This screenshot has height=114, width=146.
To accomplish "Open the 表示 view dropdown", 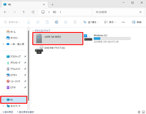I will pos(110,22).
